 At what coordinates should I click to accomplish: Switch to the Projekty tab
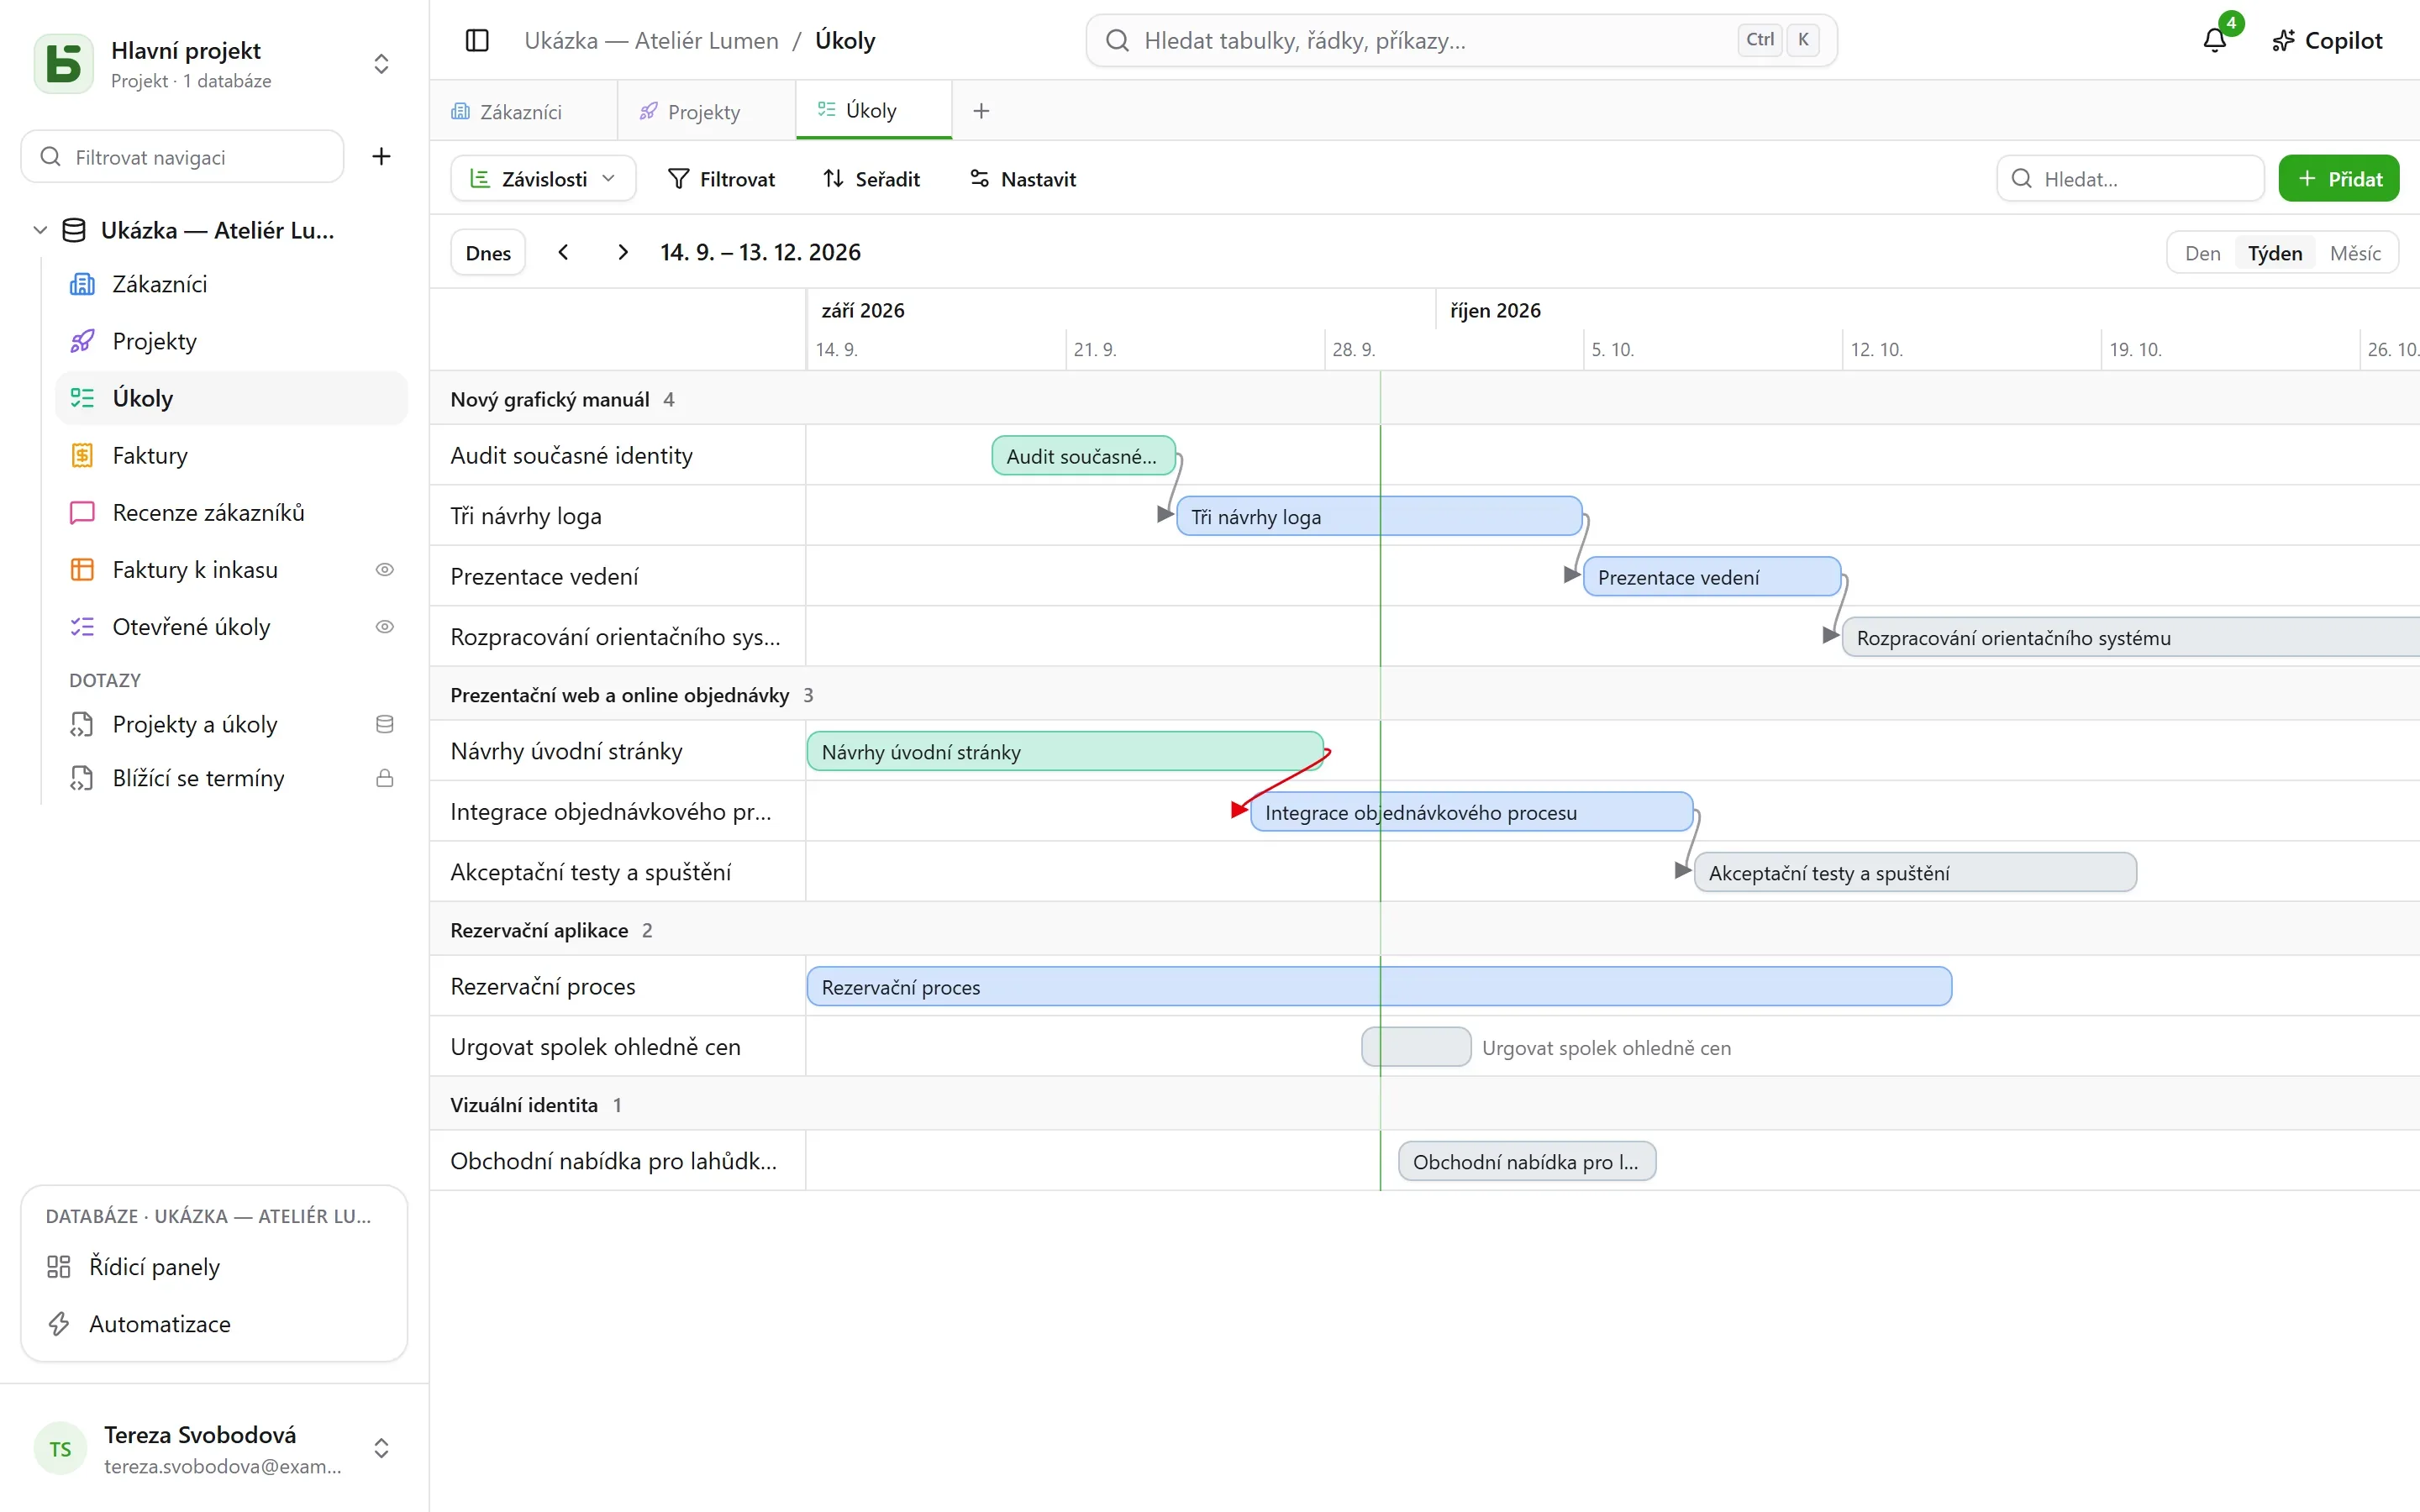(706, 112)
